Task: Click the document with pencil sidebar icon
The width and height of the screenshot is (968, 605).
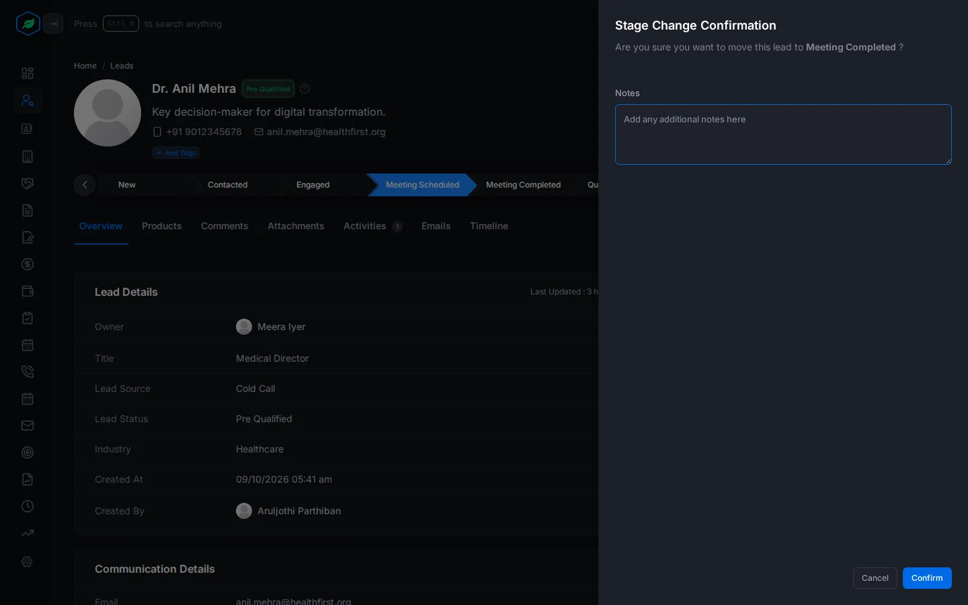Action: pyautogui.click(x=28, y=237)
